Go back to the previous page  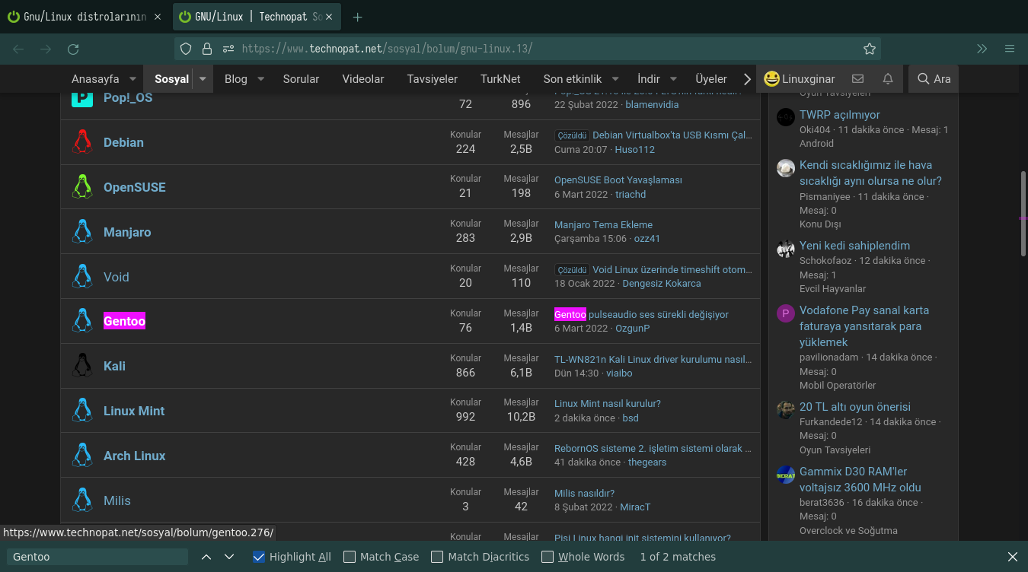18,49
